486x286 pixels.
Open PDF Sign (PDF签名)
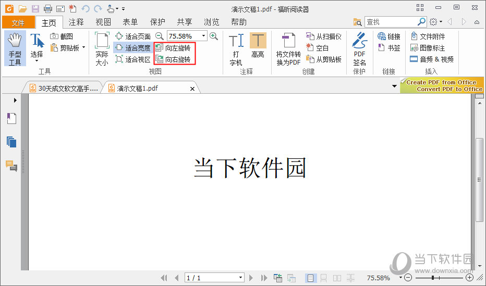pos(359,49)
